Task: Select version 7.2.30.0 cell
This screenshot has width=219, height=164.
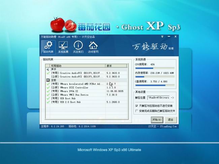Action: pyautogui.click(x=112, y=95)
